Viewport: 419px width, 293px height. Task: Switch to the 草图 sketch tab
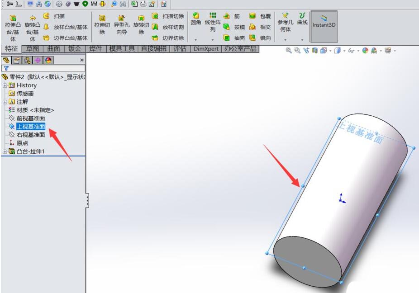(x=32, y=49)
